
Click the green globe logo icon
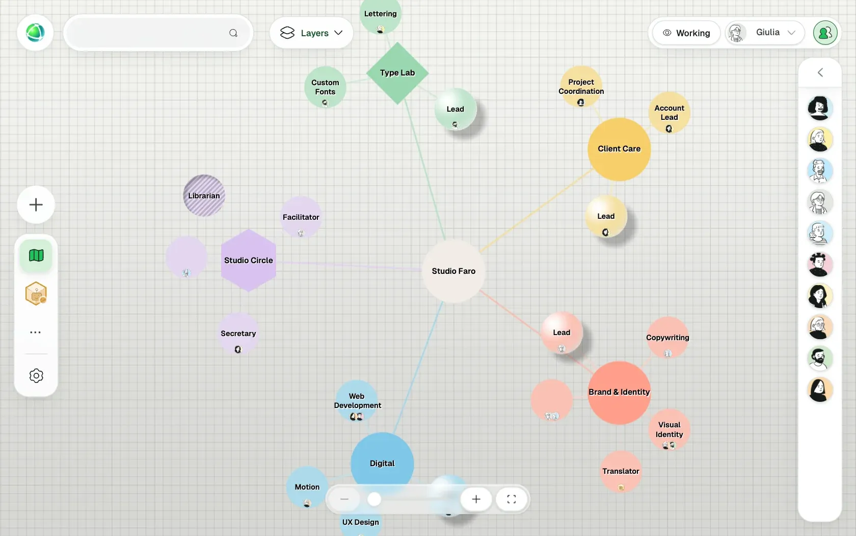tap(35, 33)
